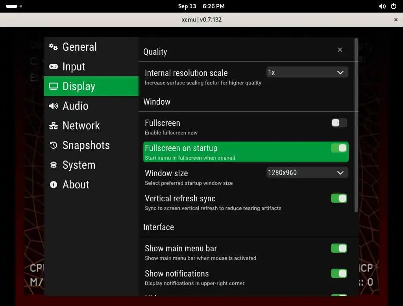Switch to the Snapshots tab
This screenshot has height=306, width=403.
(x=91, y=146)
